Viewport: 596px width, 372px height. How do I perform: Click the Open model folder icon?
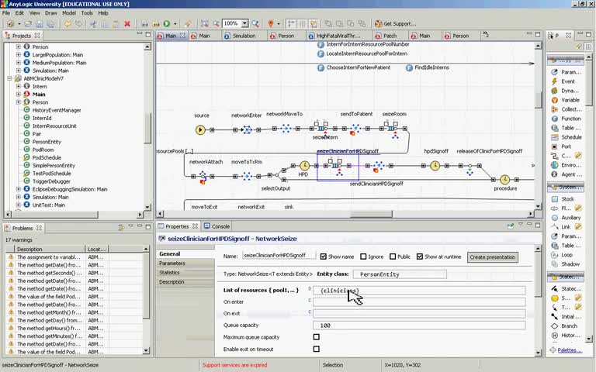point(28,23)
